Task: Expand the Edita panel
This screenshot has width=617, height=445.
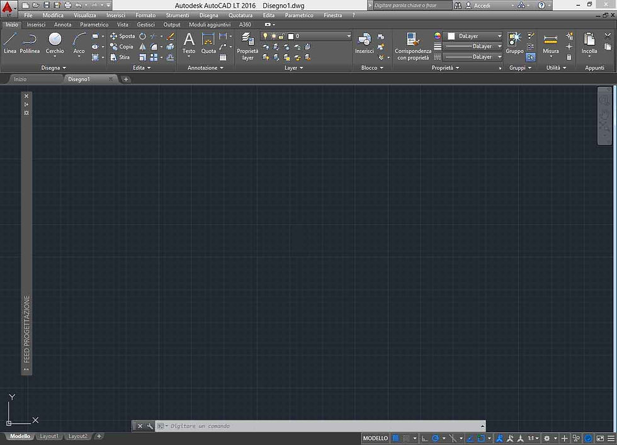Action: coord(142,68)
